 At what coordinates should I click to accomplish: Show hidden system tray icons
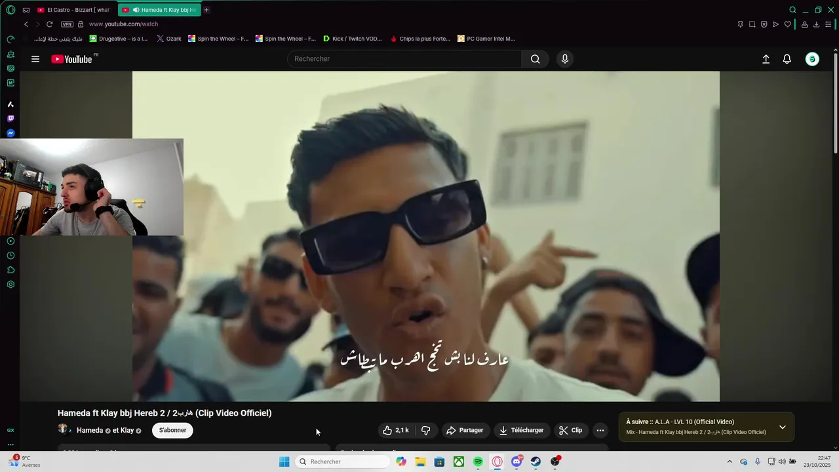pos(730,462)
